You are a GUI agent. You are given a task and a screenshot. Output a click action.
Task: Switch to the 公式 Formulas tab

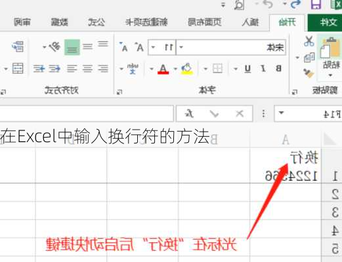[x=96, y=22]
